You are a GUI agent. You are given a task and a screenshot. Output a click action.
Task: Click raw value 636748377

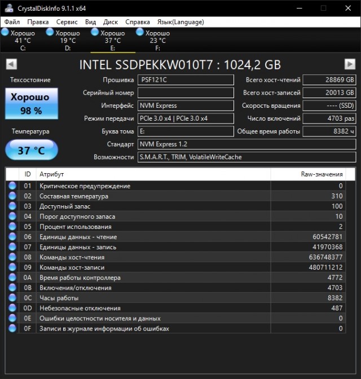(x=325, y=257)
